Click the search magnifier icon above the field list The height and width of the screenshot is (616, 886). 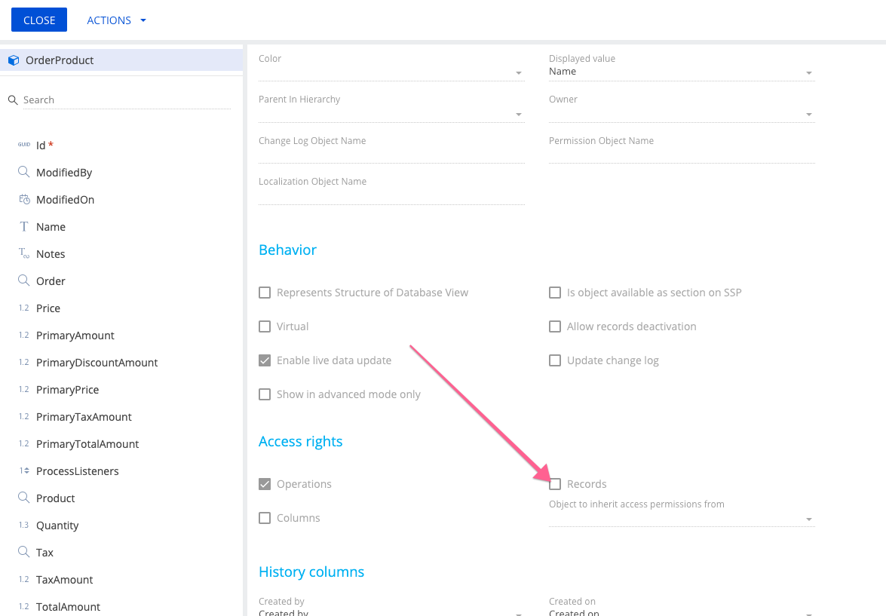coord(12,100)
